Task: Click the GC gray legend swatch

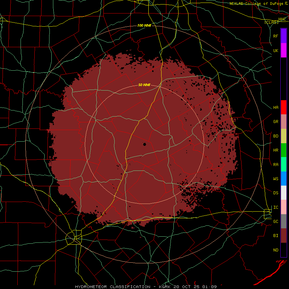Action: click(284, 221)
